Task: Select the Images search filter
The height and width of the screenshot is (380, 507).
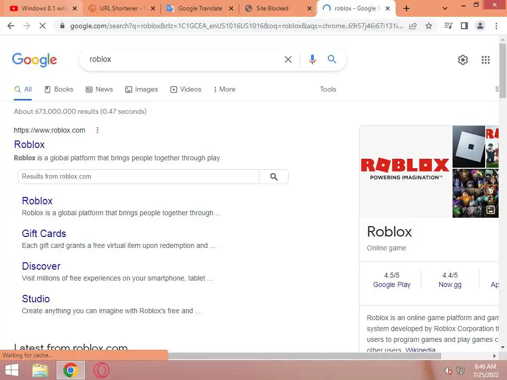Action: 142,89
